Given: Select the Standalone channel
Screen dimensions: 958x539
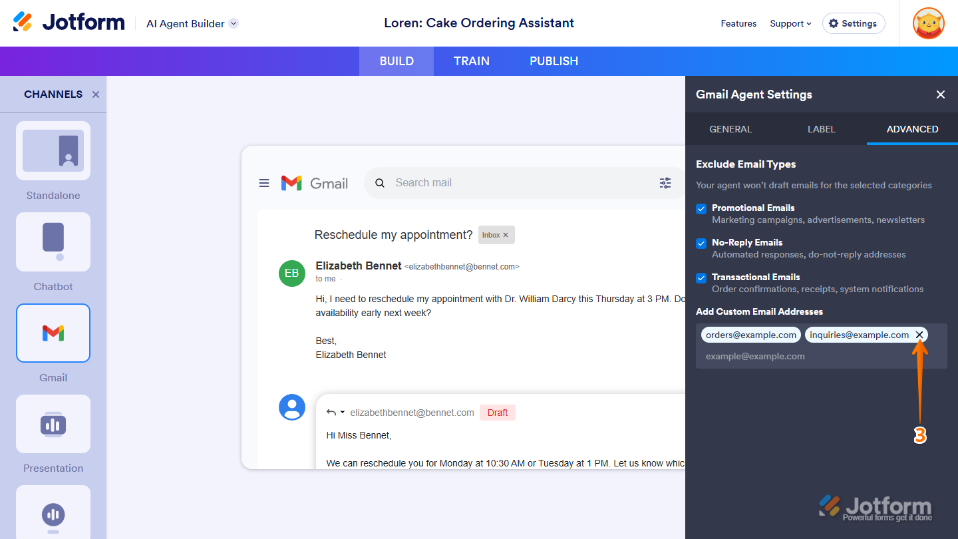Looking at the screenshot, I should [53, 151].
